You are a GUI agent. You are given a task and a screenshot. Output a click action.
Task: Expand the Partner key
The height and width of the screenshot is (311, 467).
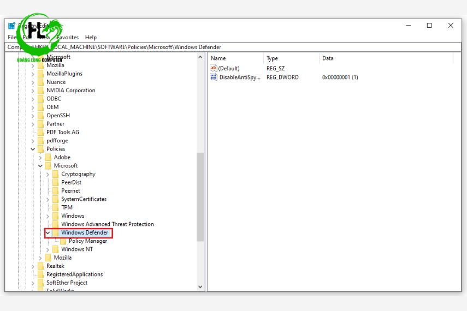click(x=33, y=124)
